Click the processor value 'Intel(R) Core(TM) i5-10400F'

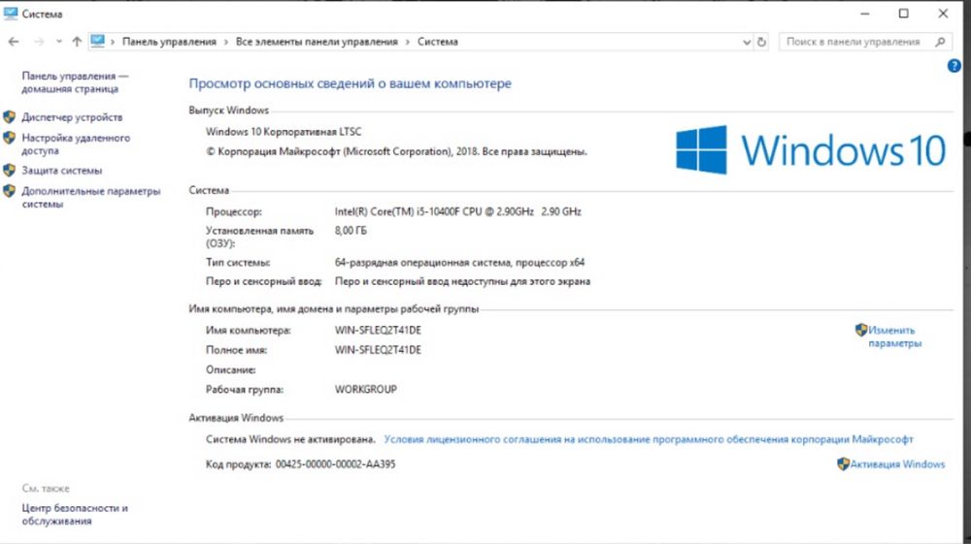tap(457, 211)
